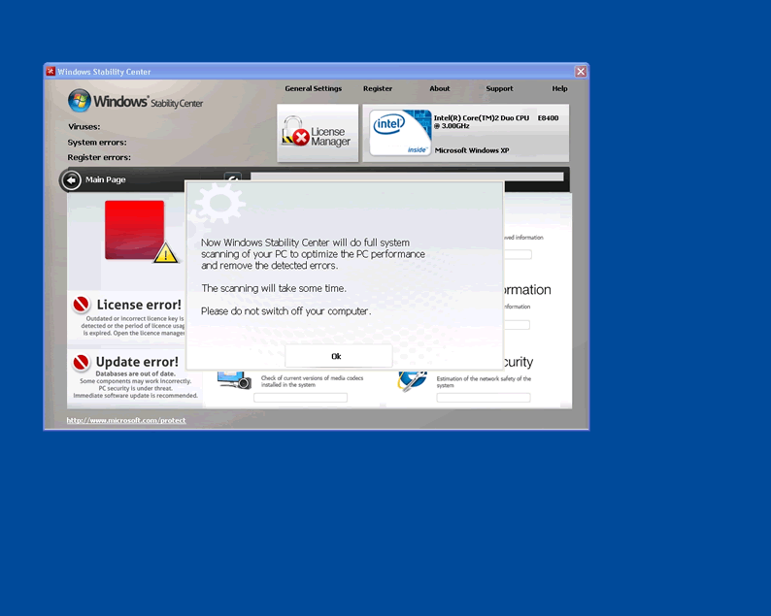The image size is (771, 616).
Task: Click the Main Page back arrow icon
Action: point(71,179)
